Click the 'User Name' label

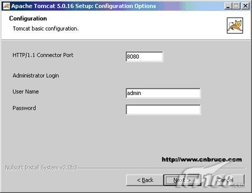pos(26,92)
